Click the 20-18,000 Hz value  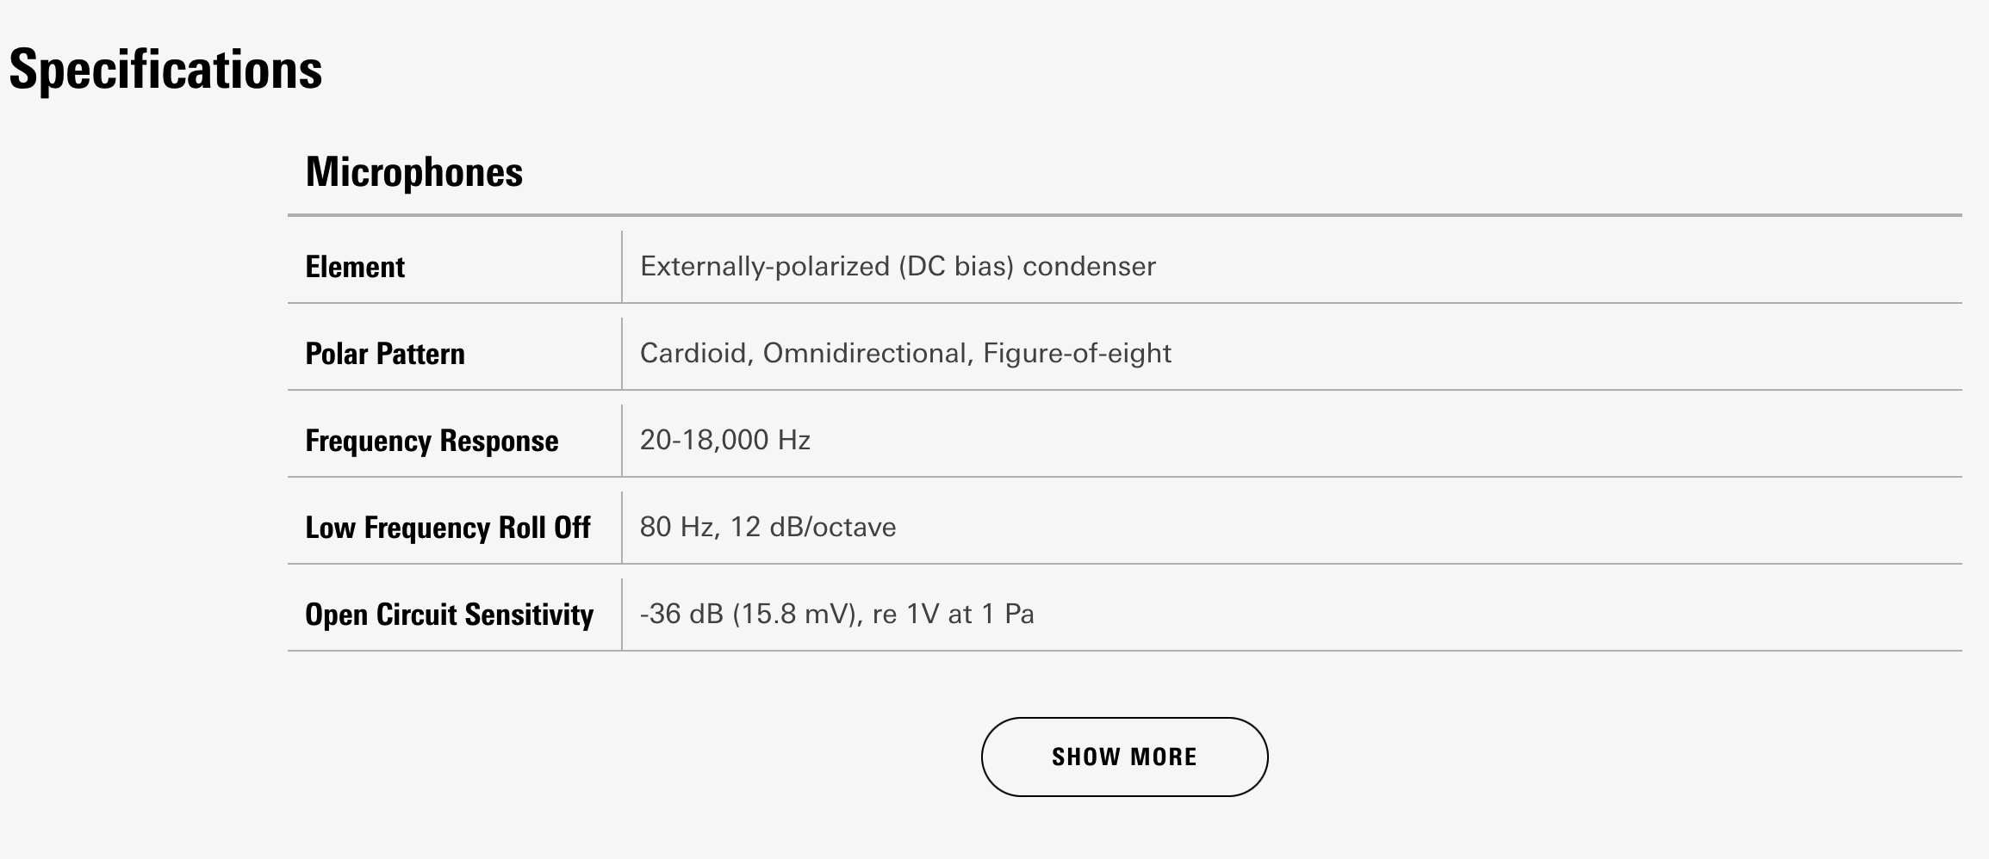724,441
